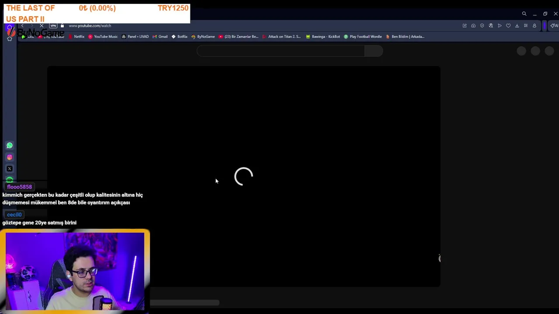Open the Panel • LIVAD bookmark
This screenshot has height=314, width=559.
(x=135, y=37)
